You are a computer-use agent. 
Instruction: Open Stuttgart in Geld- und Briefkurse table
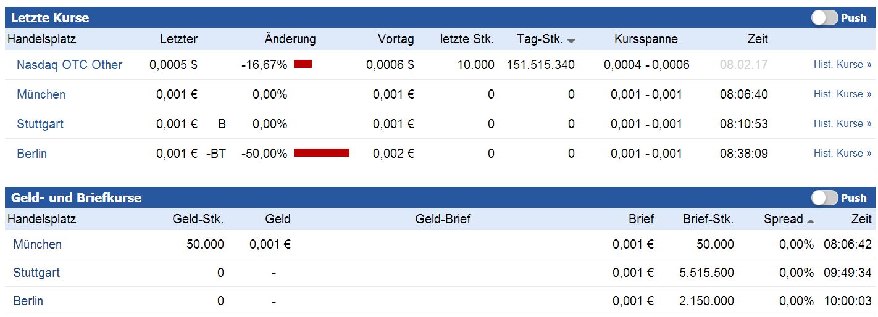click(36, 273)
